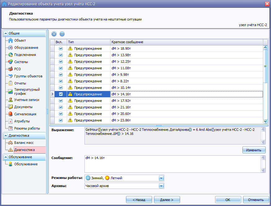271x206 pixels.
Task: Collapse the Обслуживание sidebar group
Action: coord(6,157)
